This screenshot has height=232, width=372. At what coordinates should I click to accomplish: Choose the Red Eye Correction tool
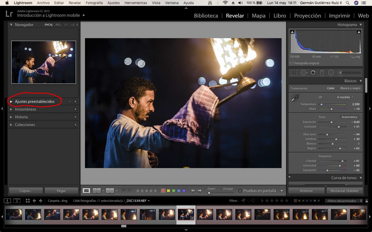click(x=313, y=73)
